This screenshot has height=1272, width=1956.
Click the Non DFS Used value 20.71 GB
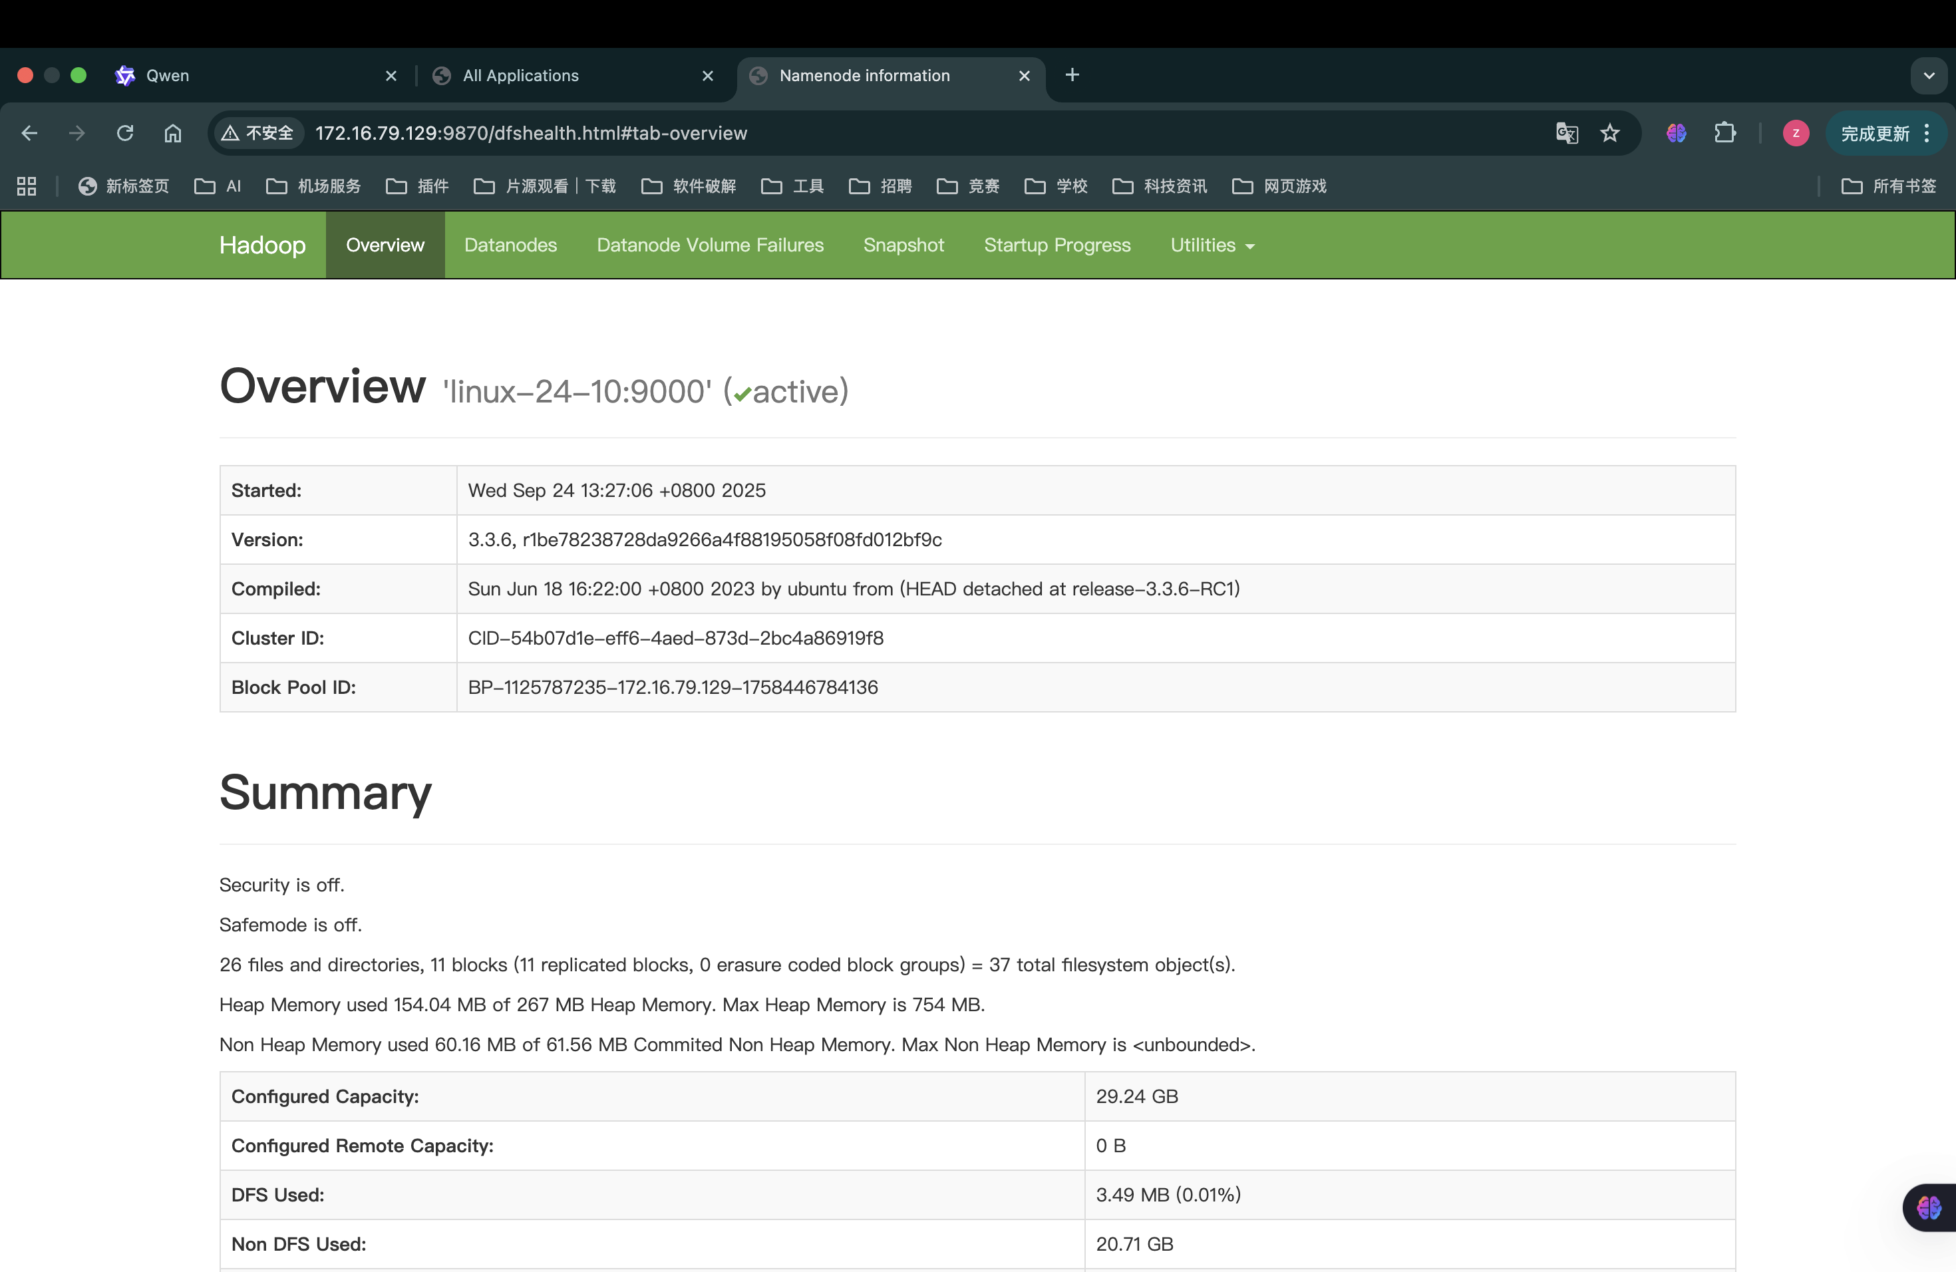coord(1135,1244)
